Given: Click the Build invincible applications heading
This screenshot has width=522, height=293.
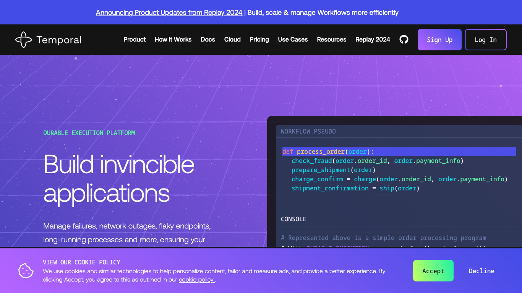Looking at the screenshot, I should tap(119, 179).
